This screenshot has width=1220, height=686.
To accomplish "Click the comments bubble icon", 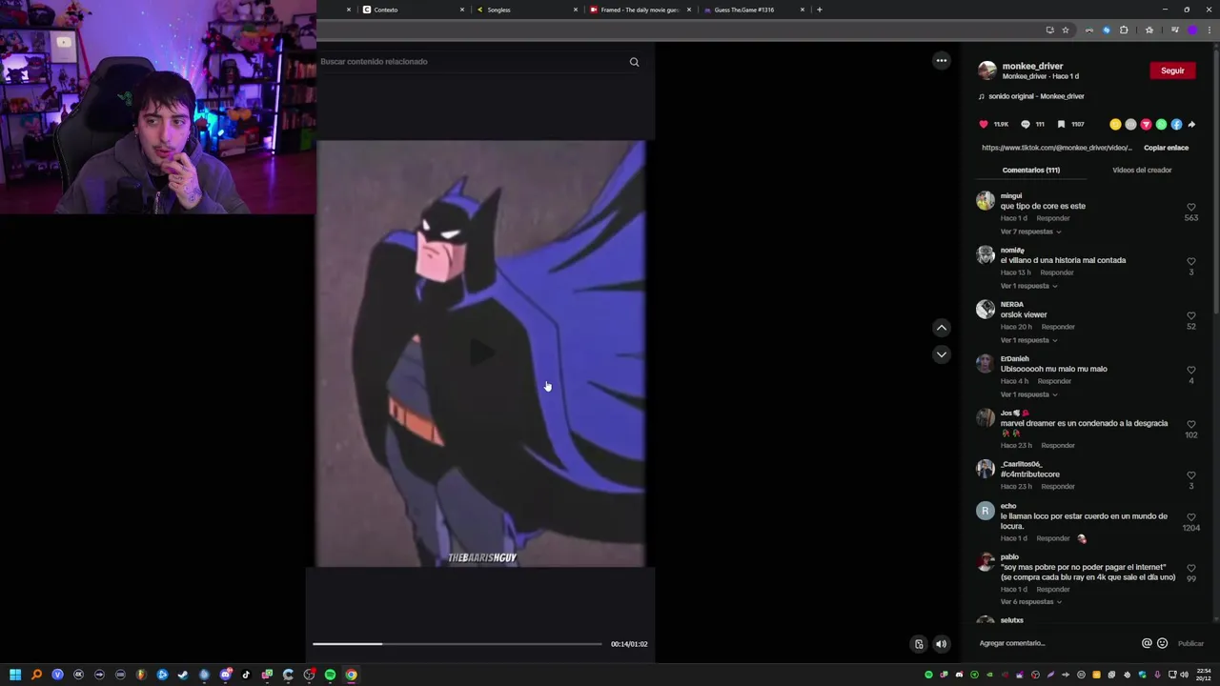I will pos(1026,124).
